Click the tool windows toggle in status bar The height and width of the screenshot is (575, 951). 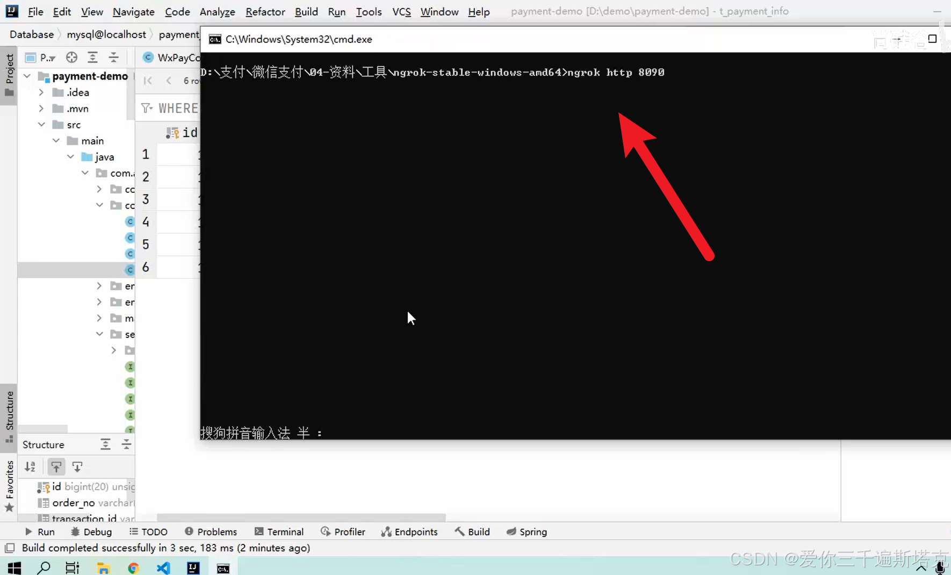[x=10, y=548]
